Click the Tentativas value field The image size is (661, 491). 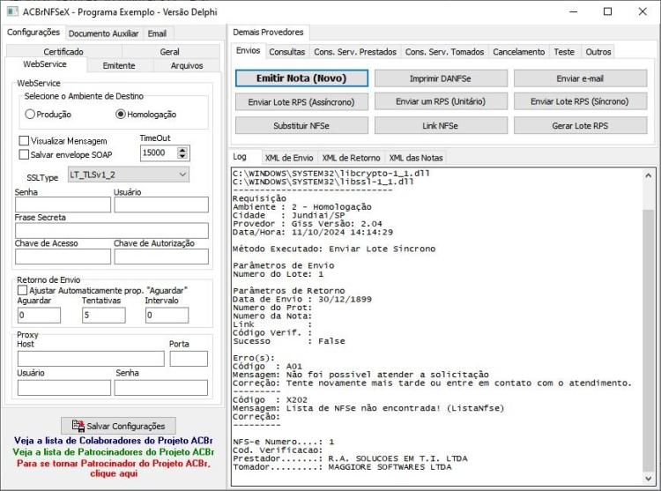coord(104,315)
